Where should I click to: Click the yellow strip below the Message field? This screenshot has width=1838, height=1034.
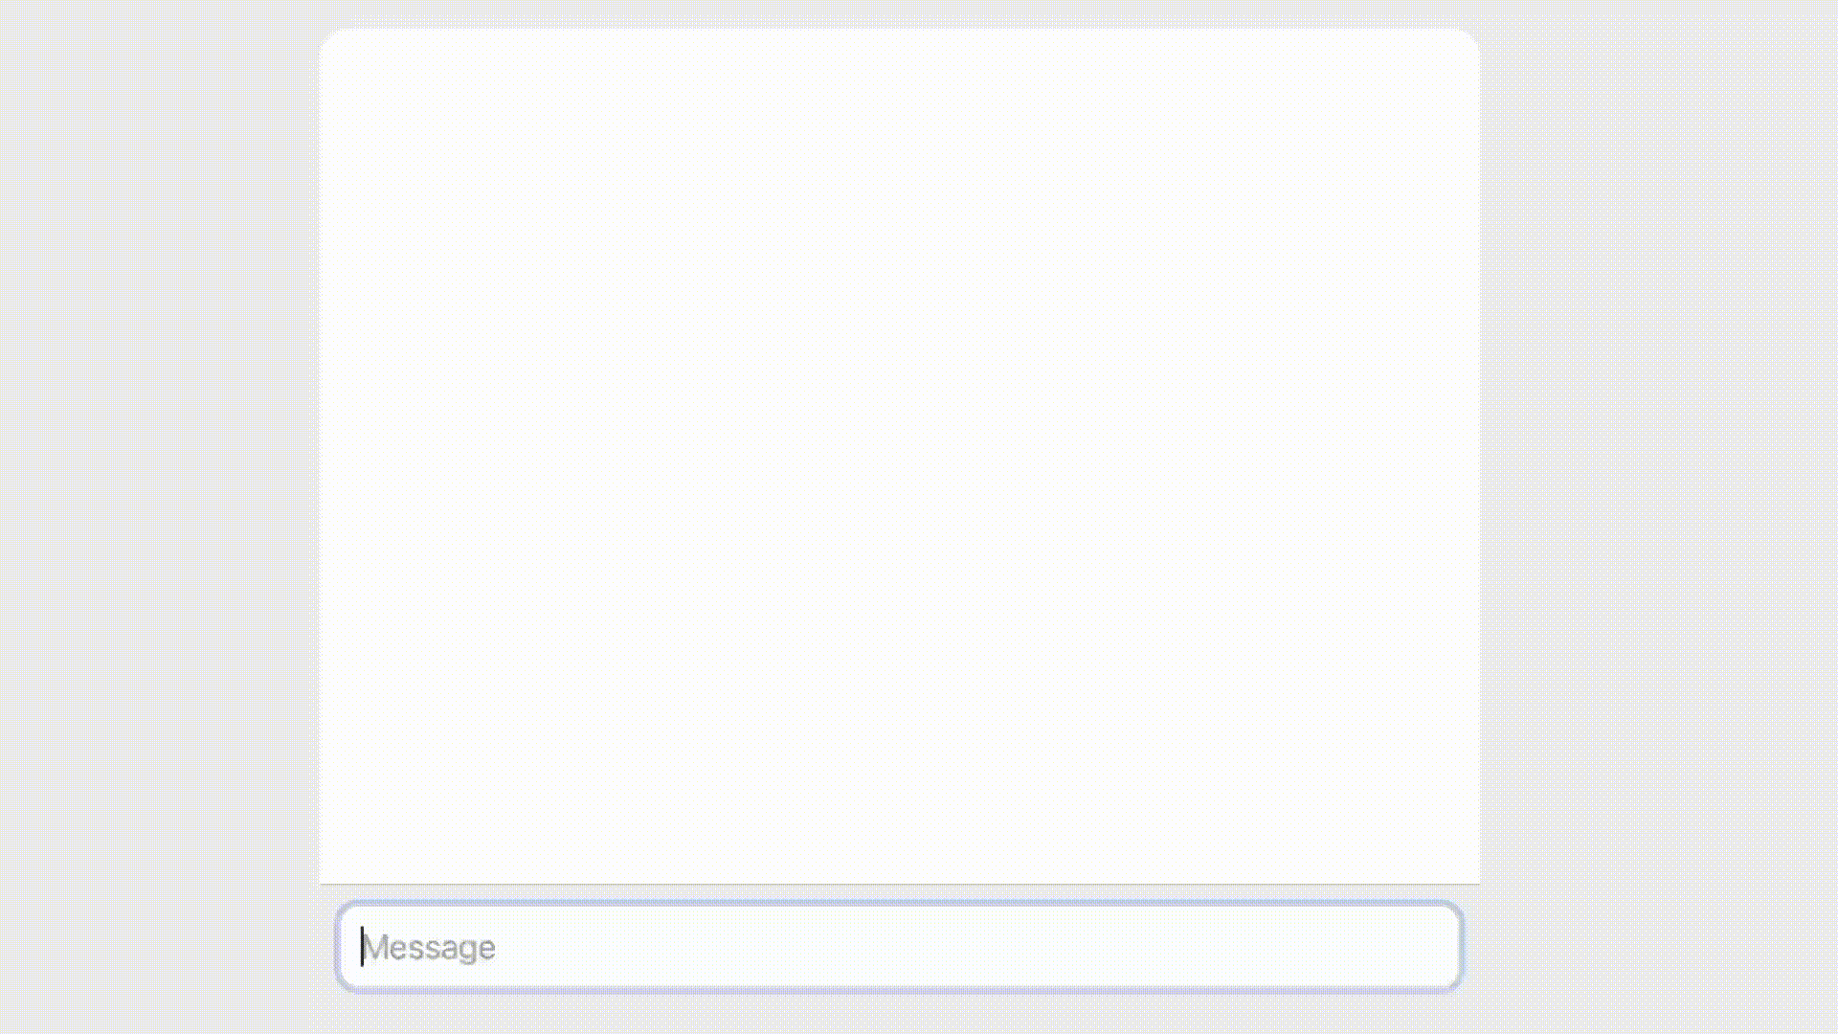899,1015
